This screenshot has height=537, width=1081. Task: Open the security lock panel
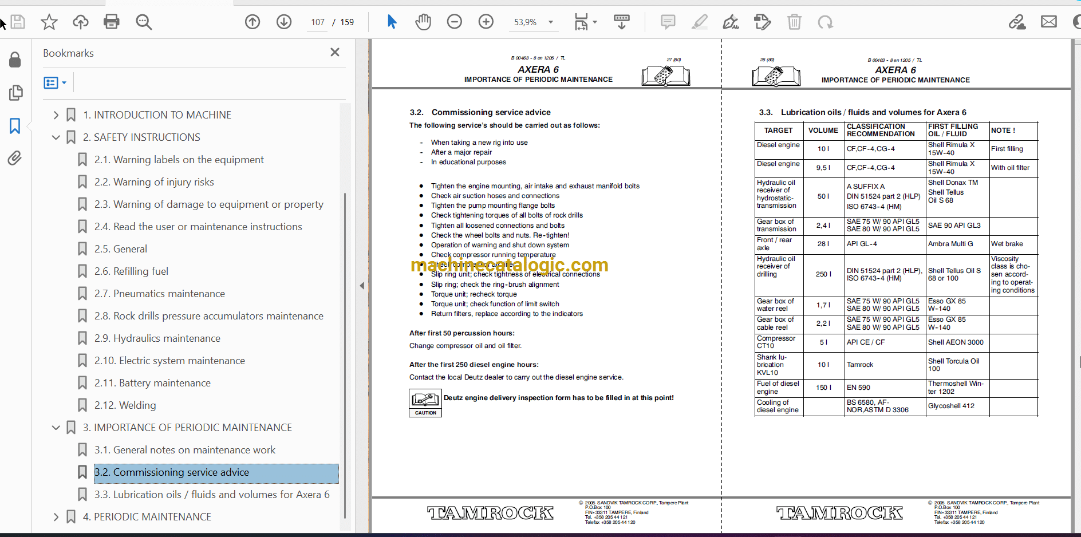coord(15,60)
